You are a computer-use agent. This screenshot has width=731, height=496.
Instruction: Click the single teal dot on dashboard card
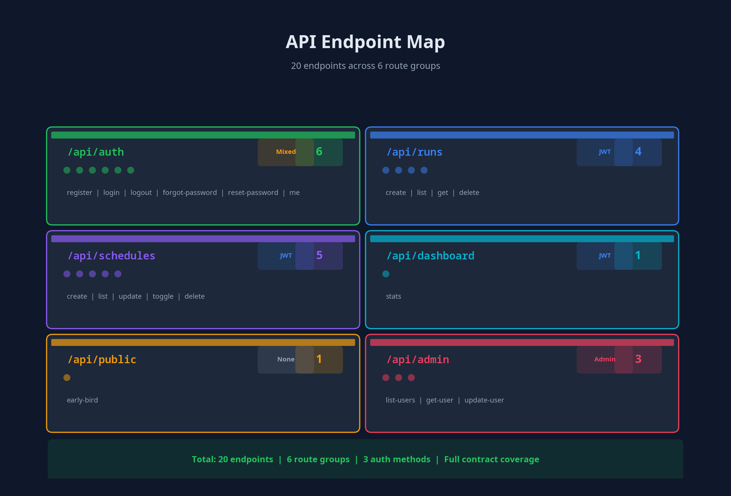[x=386, y=274]
